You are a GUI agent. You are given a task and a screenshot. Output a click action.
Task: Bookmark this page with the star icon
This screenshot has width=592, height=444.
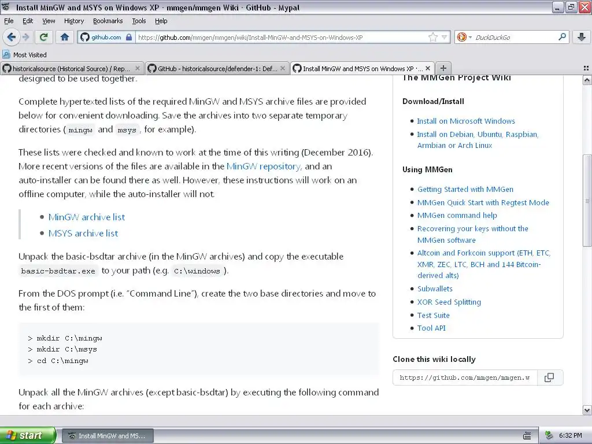[432, 37]
